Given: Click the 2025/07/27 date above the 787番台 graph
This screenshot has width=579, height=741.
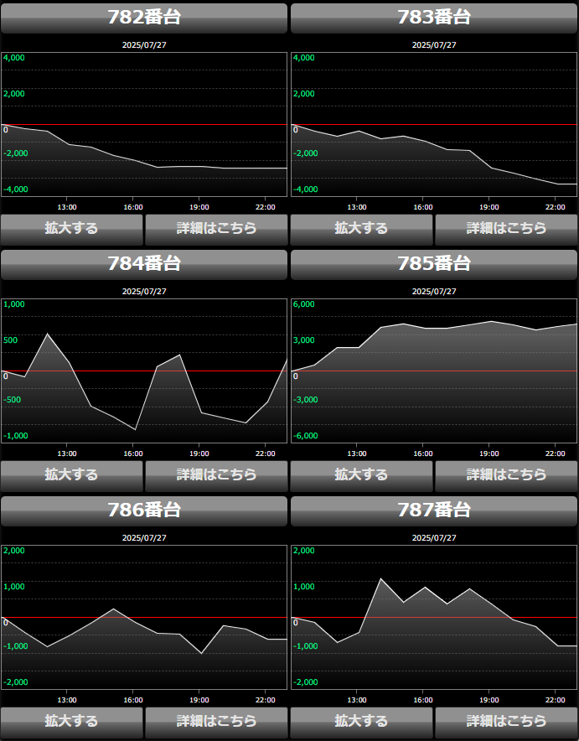Looking at the screenshot, I should [434, 538].
